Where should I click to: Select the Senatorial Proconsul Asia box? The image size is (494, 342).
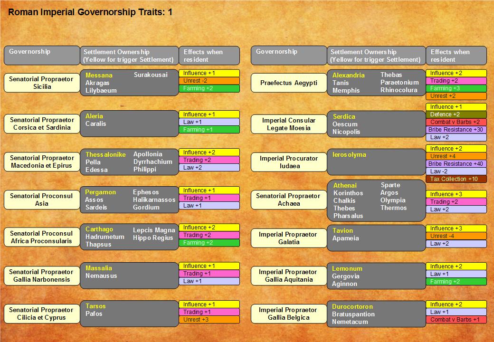[42, 199]
